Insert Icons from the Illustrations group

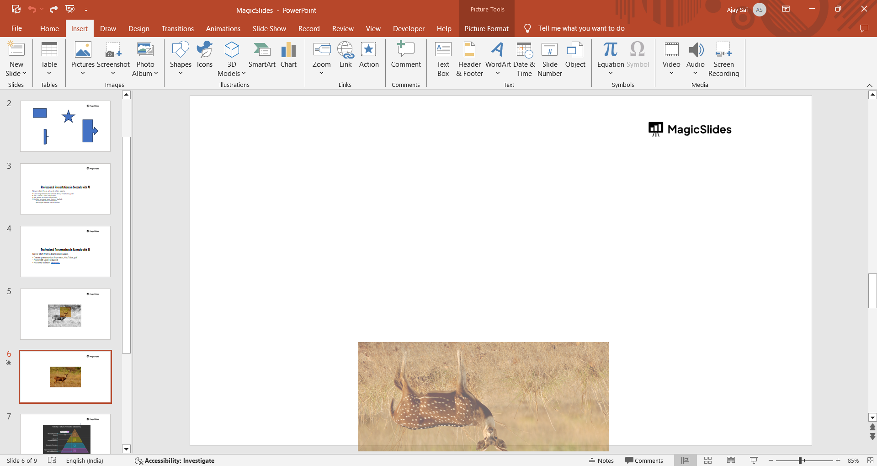pyautogui.click(x=204, y=55)
